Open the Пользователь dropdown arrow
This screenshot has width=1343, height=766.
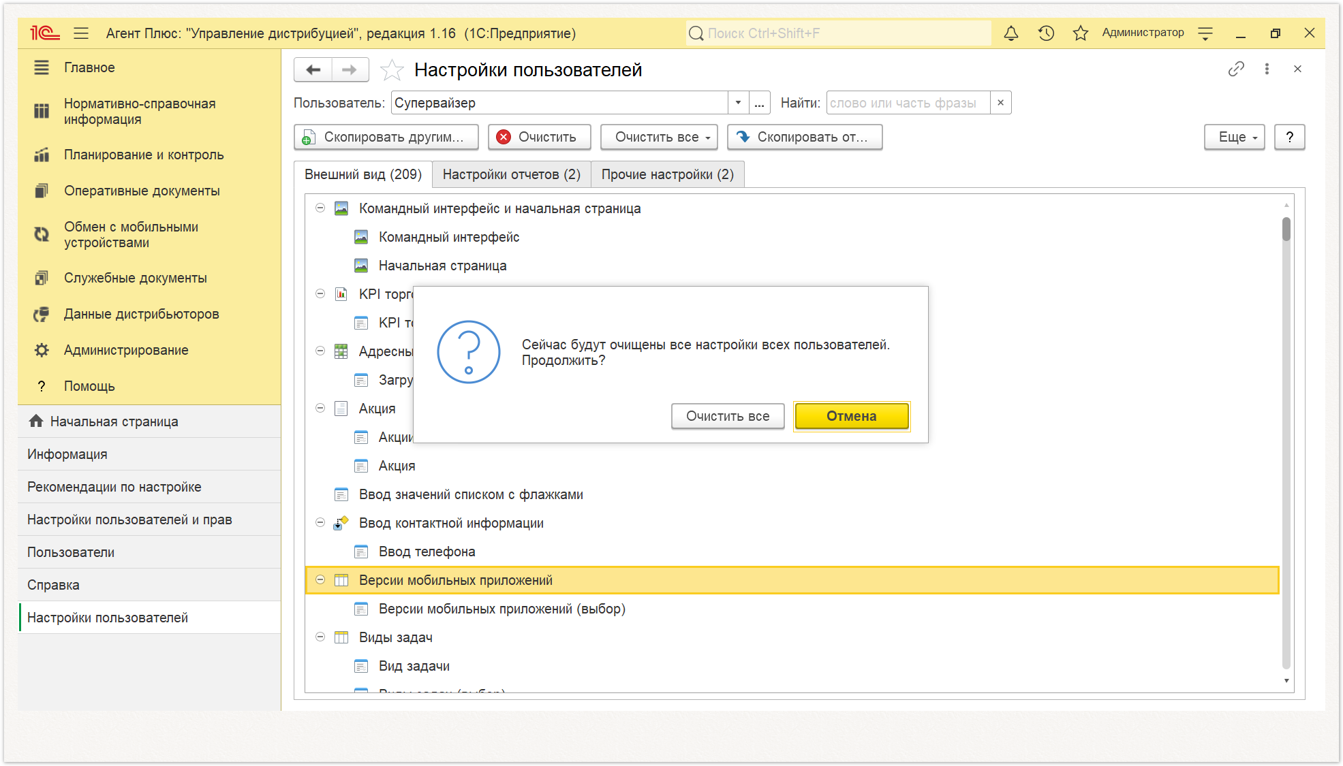tap(738, 103)
